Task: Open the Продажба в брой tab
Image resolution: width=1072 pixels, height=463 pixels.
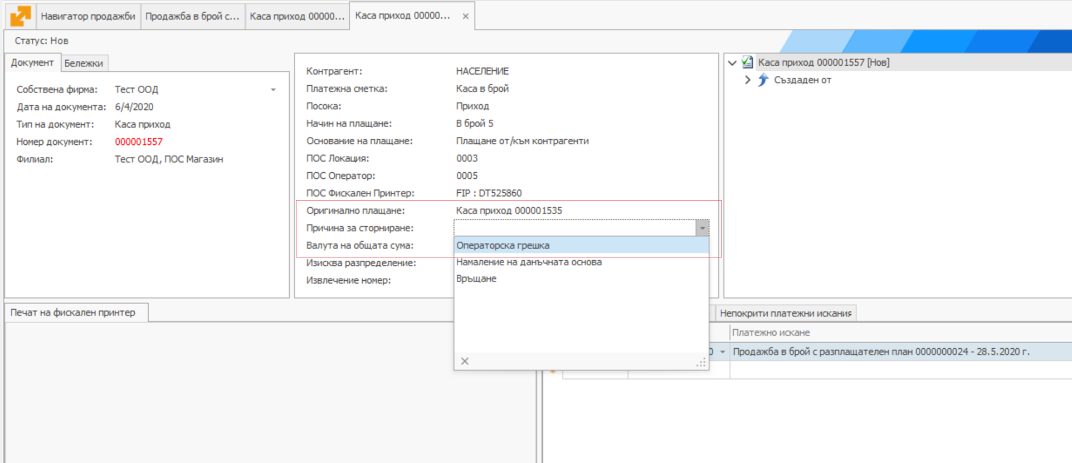Action: [x=192, y=16]
